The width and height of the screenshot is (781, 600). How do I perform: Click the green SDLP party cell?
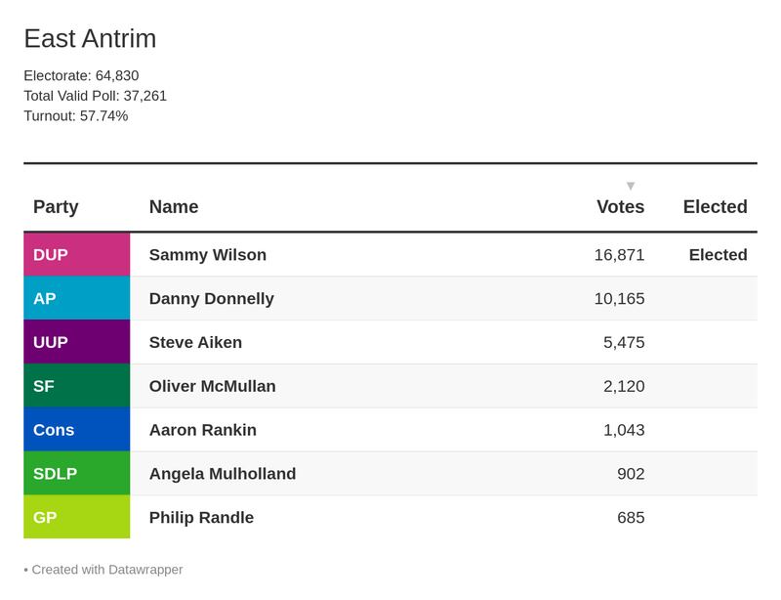click(x=76, y=474)
